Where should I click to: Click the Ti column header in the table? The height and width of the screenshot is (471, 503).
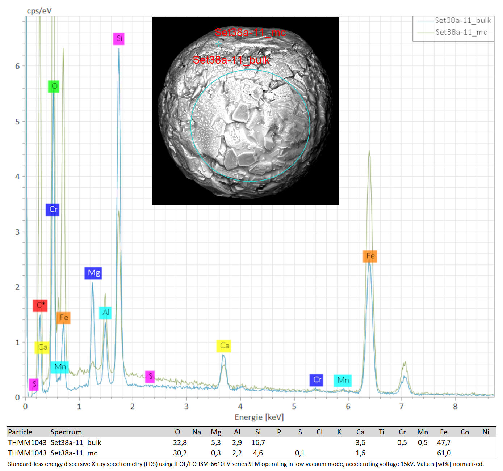382,432
